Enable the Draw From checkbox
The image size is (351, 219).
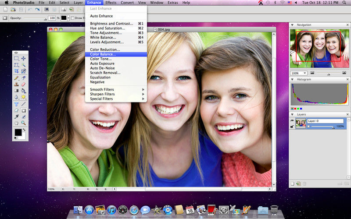coord(72,18)
